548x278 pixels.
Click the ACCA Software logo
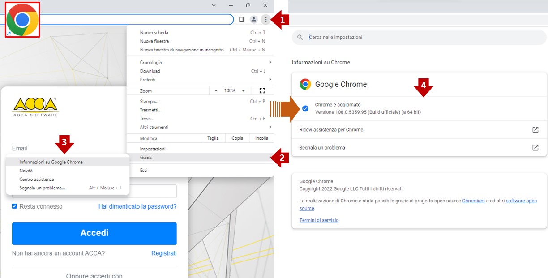pos(35,107)
